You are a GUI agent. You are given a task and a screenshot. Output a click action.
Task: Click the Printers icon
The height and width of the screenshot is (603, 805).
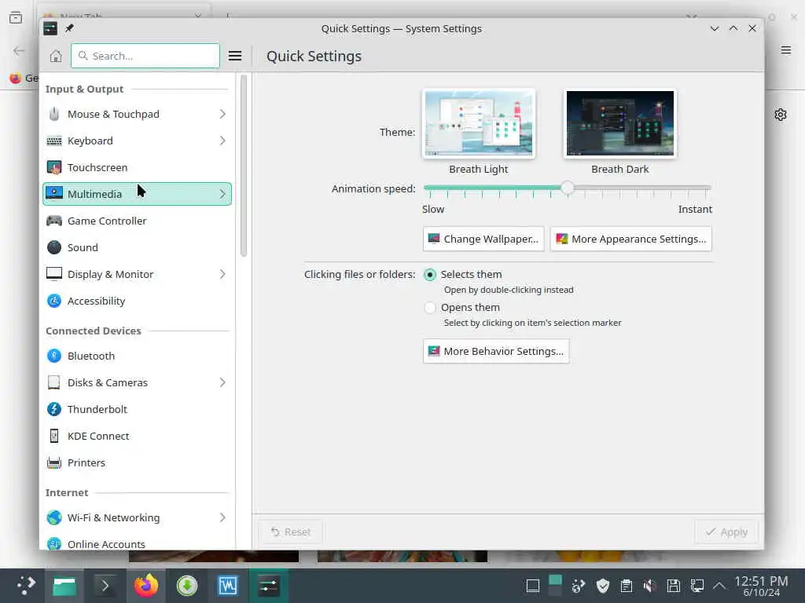coord(54,462)
